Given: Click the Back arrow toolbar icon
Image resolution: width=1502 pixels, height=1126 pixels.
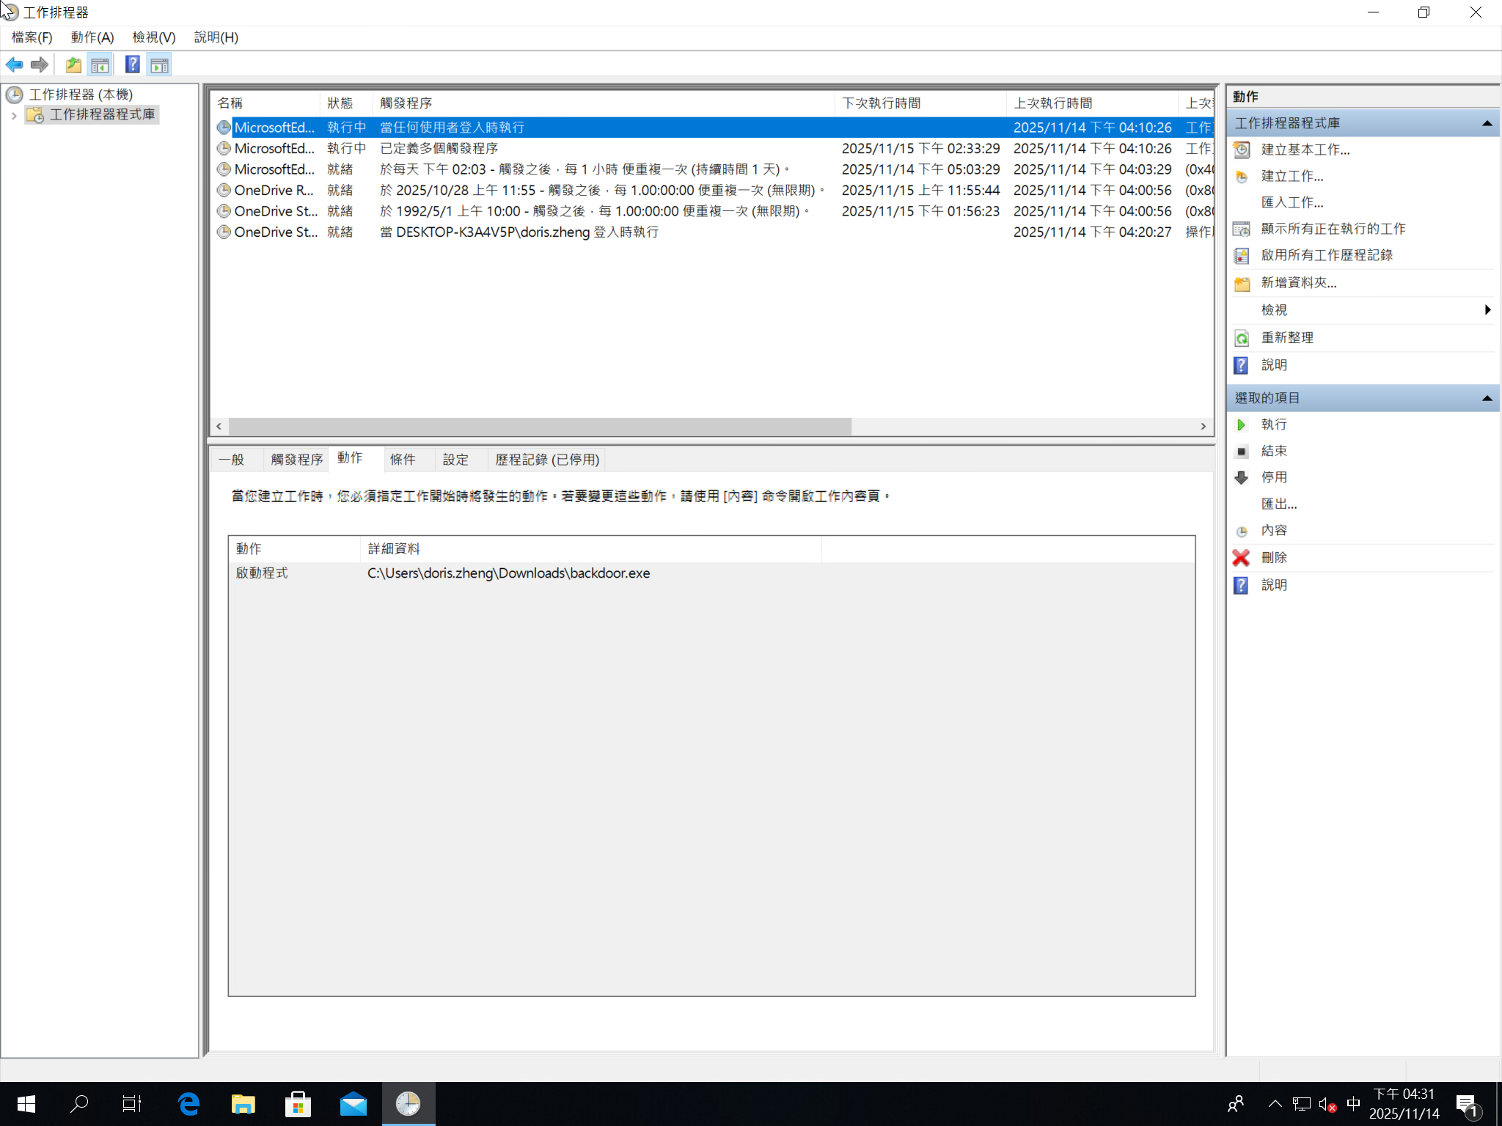Looking at the screenshot, I should point(14,65).
